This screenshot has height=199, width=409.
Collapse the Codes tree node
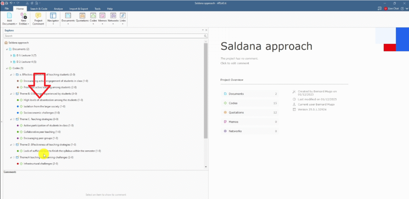[x=7, y=68]
